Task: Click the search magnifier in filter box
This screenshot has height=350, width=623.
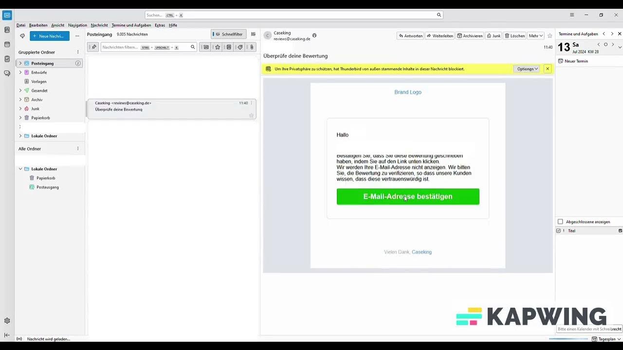Action: point(193,47)
